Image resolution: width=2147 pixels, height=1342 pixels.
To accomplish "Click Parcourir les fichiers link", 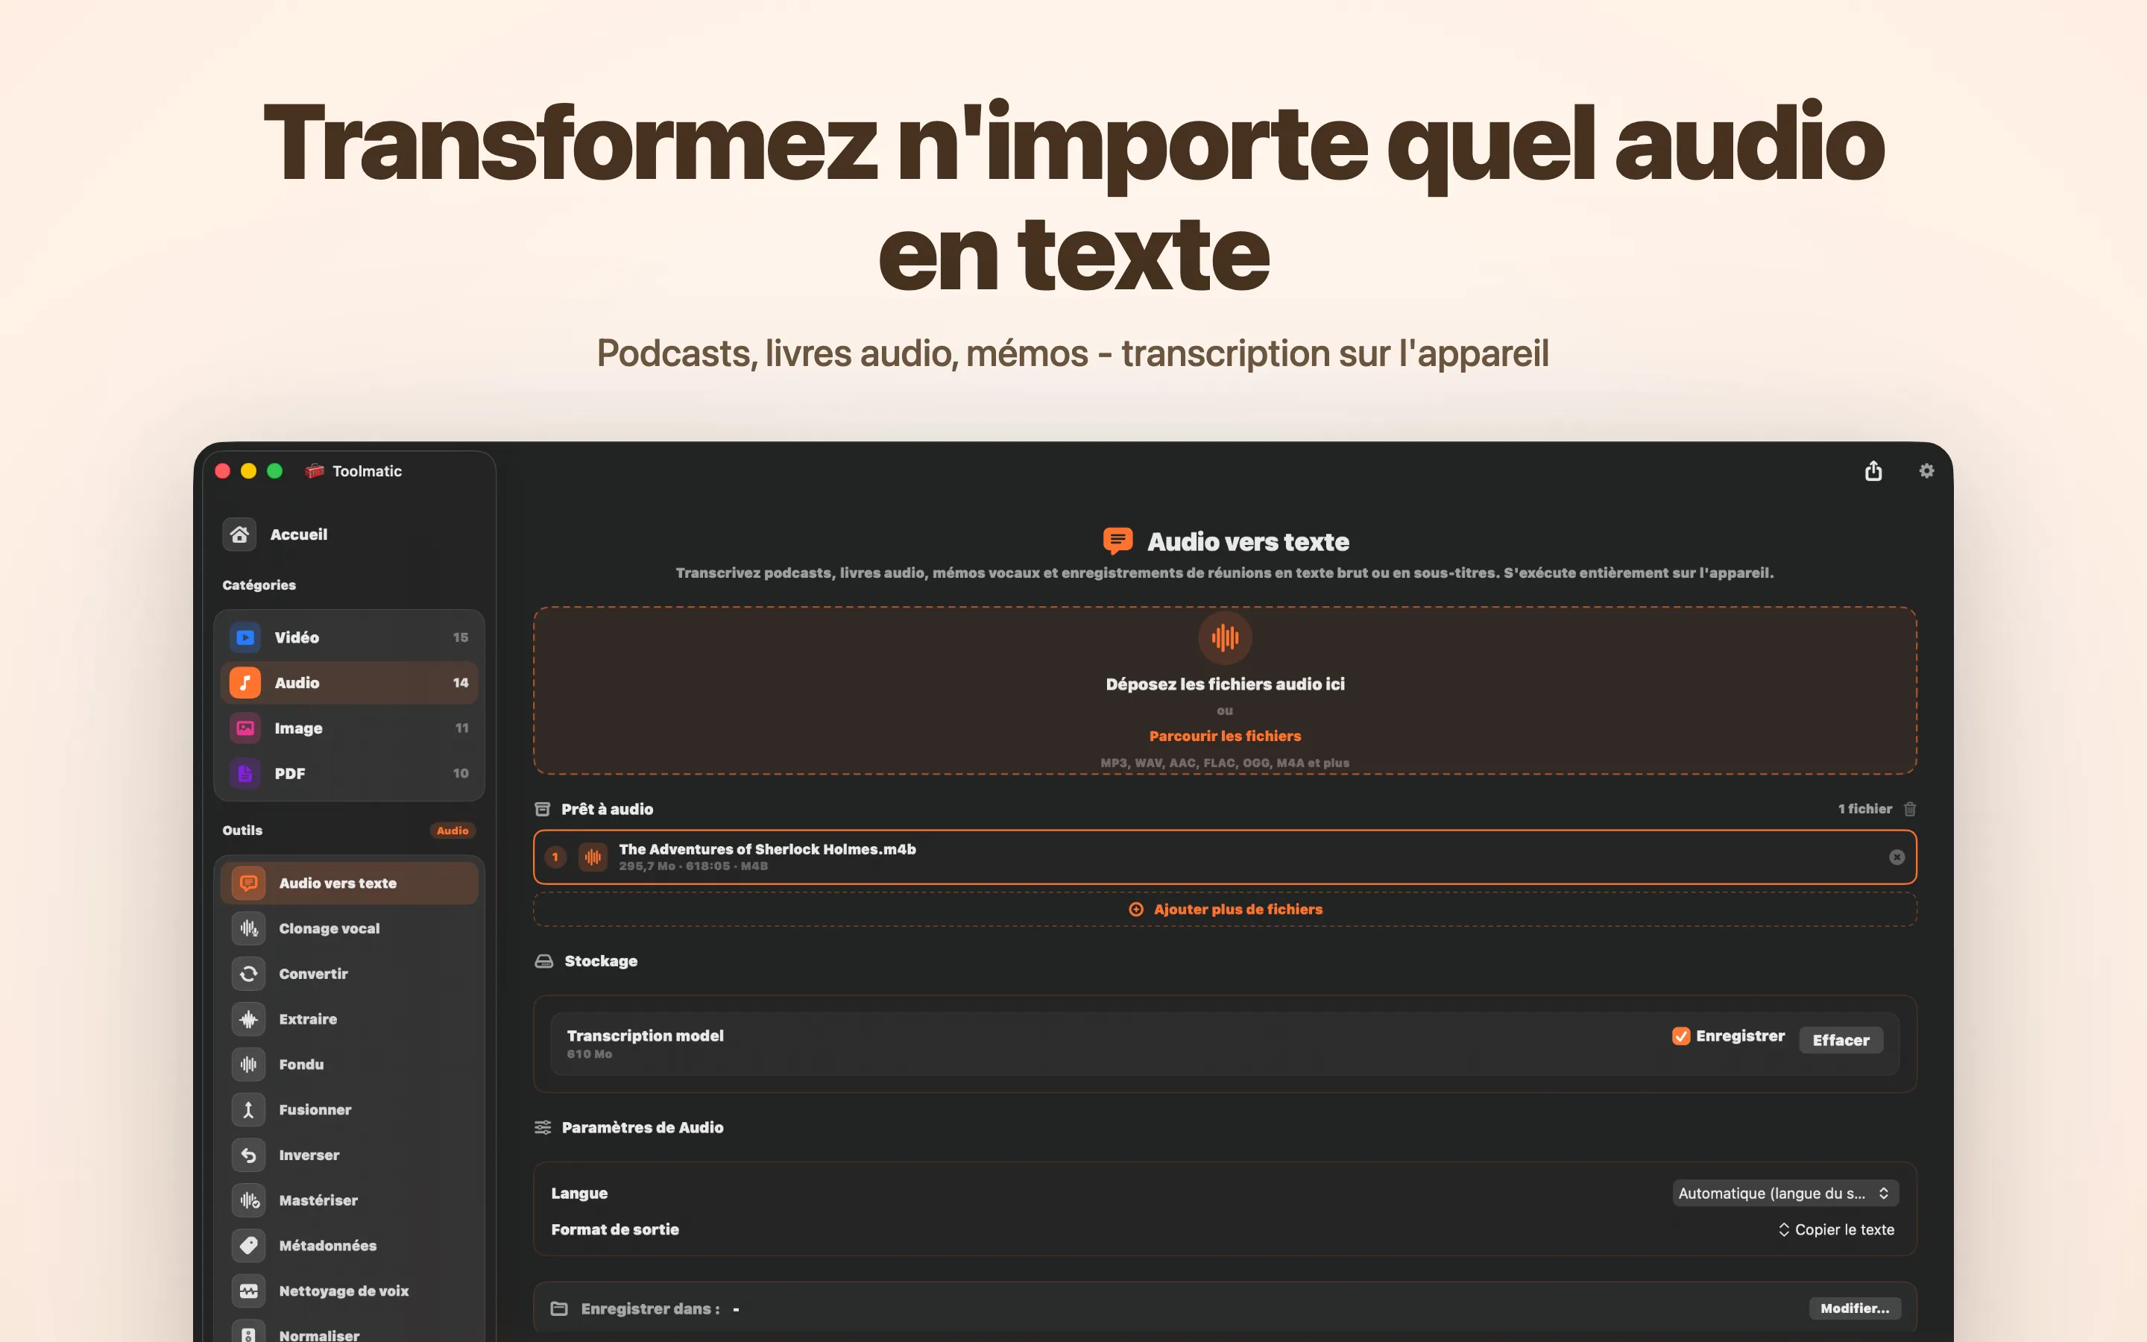I will [x=1224, y=736].
